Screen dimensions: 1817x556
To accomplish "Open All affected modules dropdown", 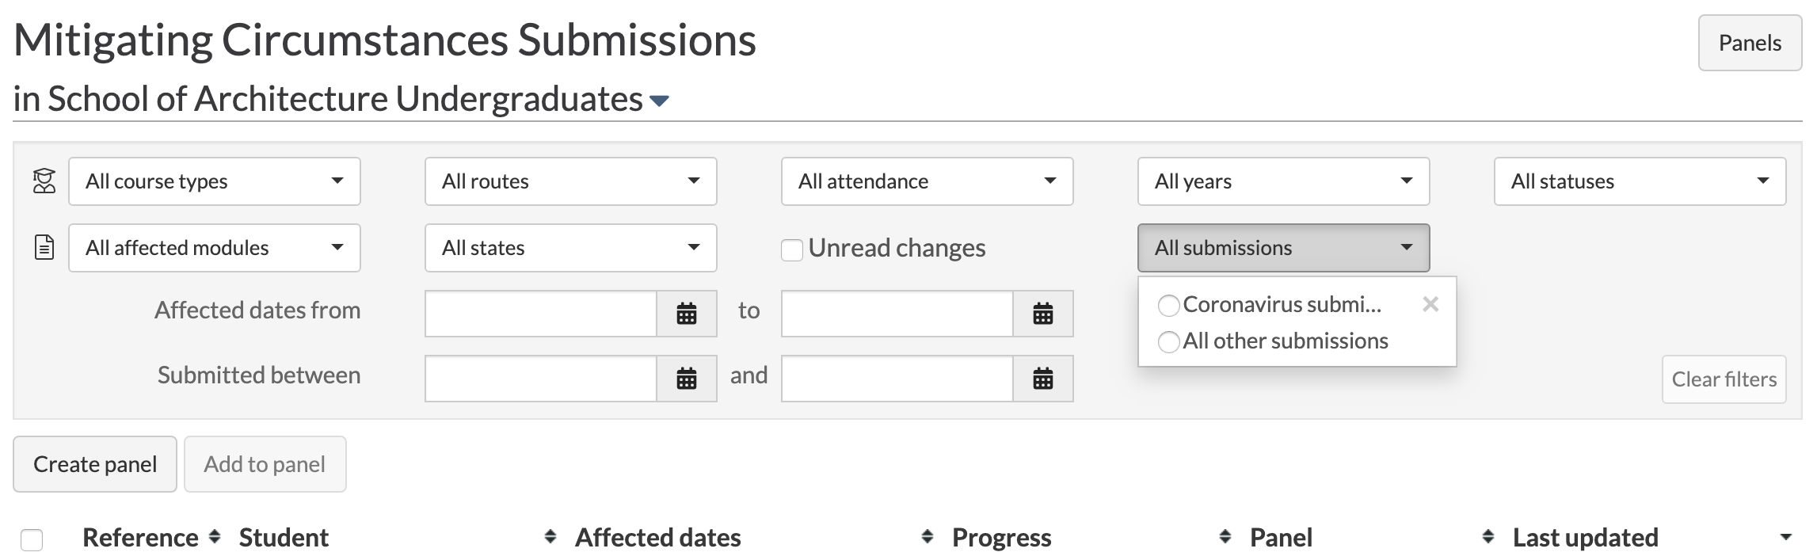I will tap(214, 248).
